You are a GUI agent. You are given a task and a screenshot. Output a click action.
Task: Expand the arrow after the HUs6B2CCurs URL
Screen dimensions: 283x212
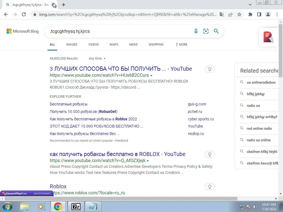(x=151, y=76)
